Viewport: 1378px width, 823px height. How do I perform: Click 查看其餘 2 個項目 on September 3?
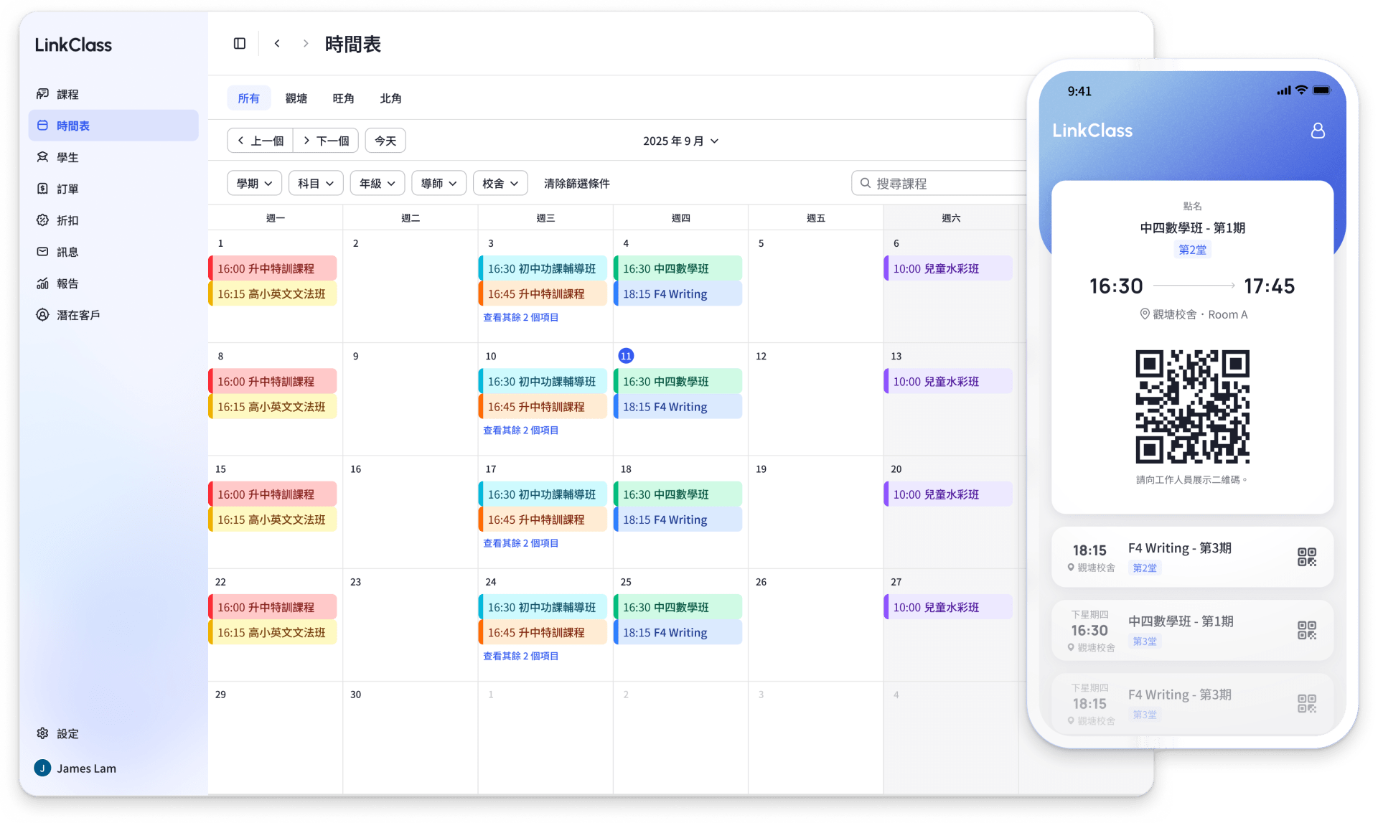521,317
